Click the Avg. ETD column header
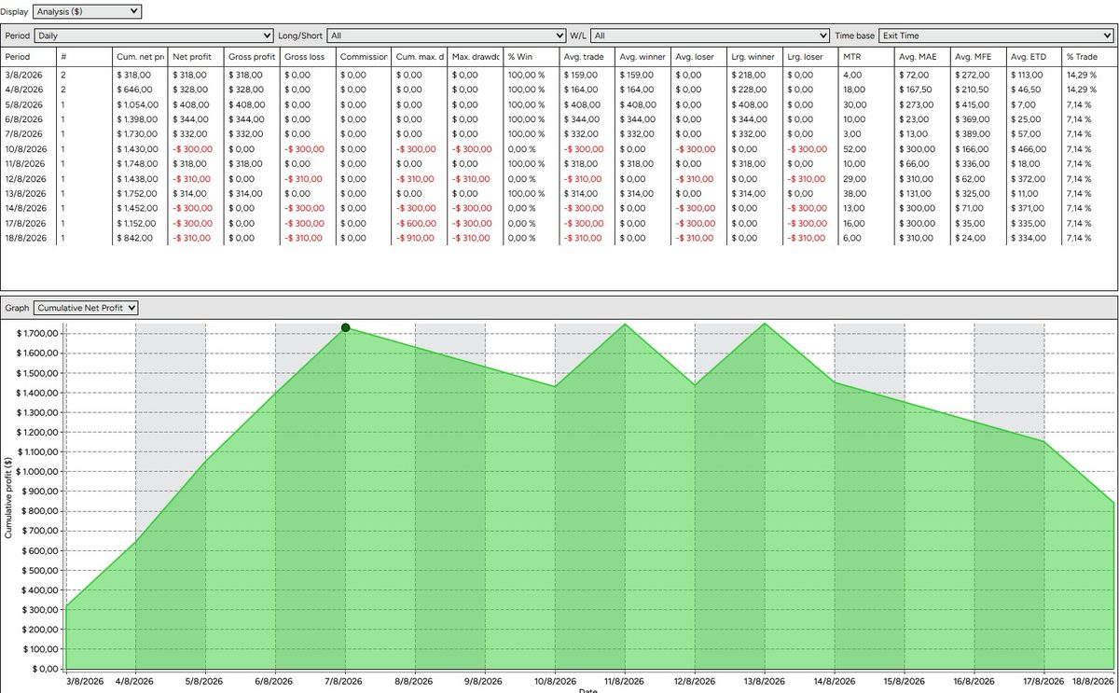1119x693 pixels. [x=1035, y=57]
